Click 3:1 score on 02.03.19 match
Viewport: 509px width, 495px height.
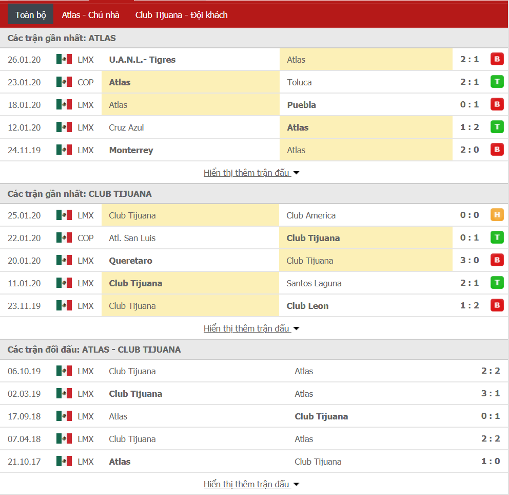[491, 394]
